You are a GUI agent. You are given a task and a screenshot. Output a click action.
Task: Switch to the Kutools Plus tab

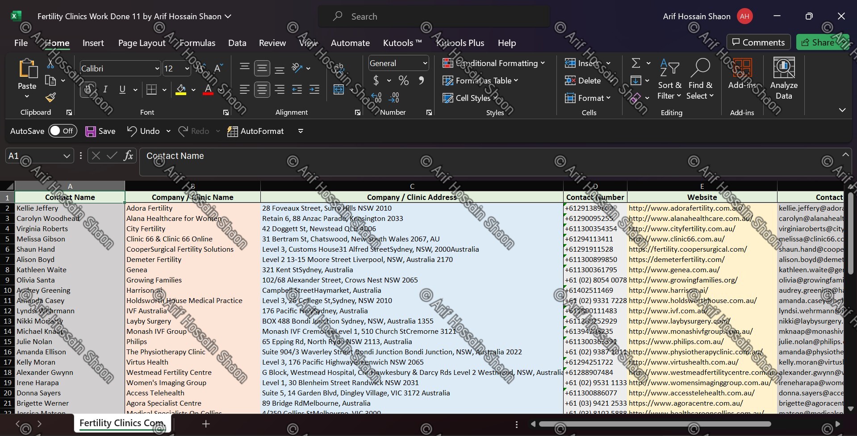(460, 43)
